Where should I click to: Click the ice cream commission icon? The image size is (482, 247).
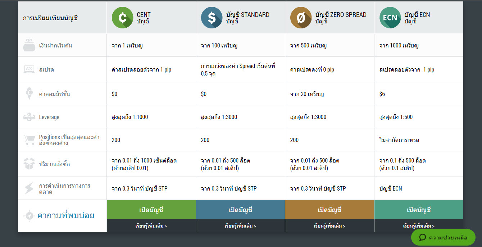pos(29,93)
